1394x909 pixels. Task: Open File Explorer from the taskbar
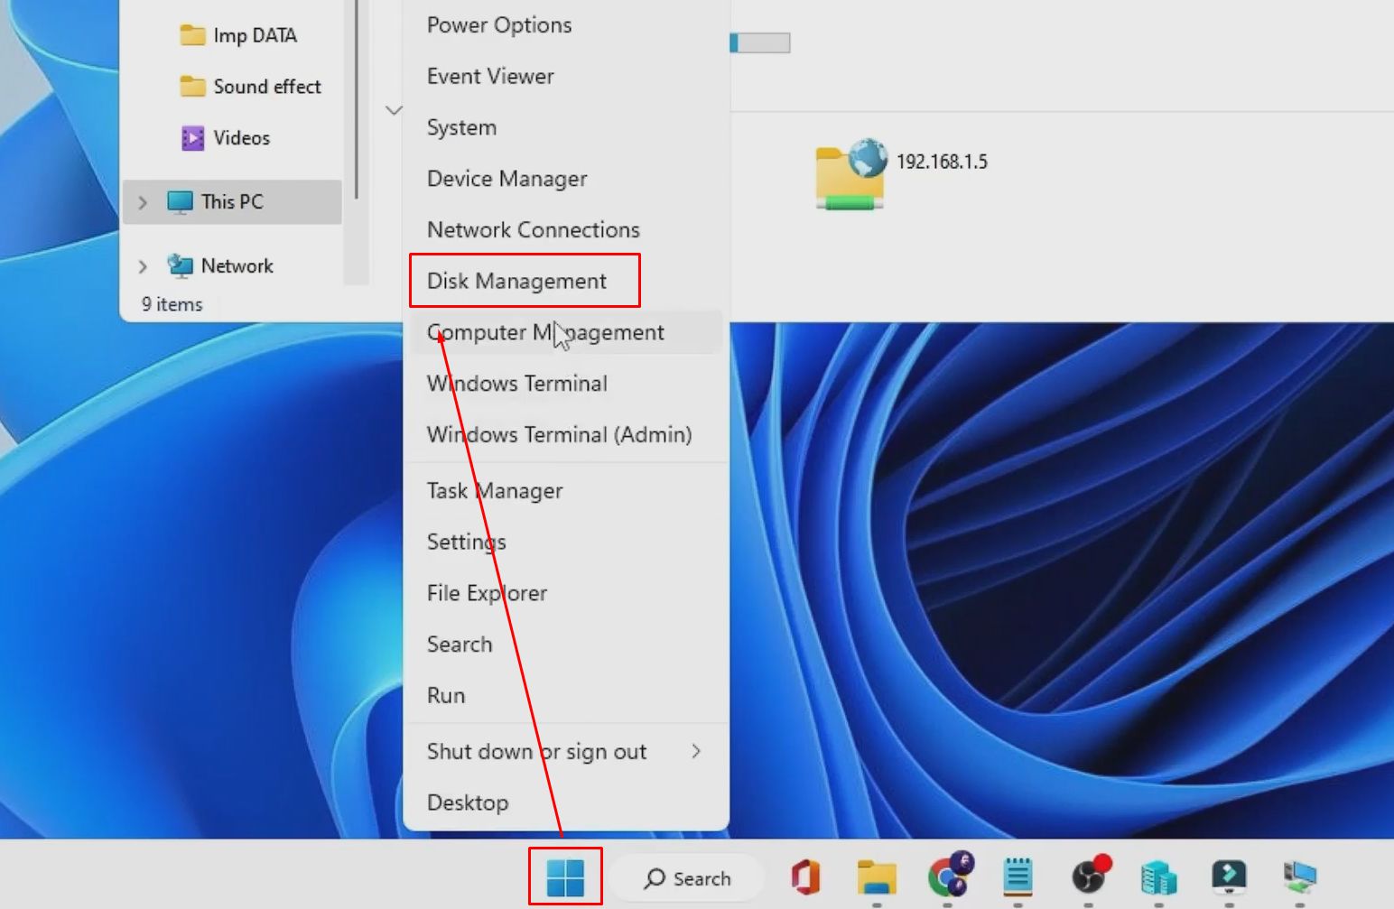point(877,877)
